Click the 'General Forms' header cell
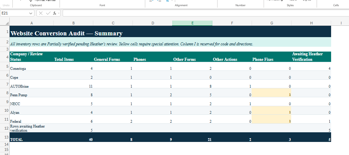The height and width of the screenshot is (155, 349). (x=113, y=57)
